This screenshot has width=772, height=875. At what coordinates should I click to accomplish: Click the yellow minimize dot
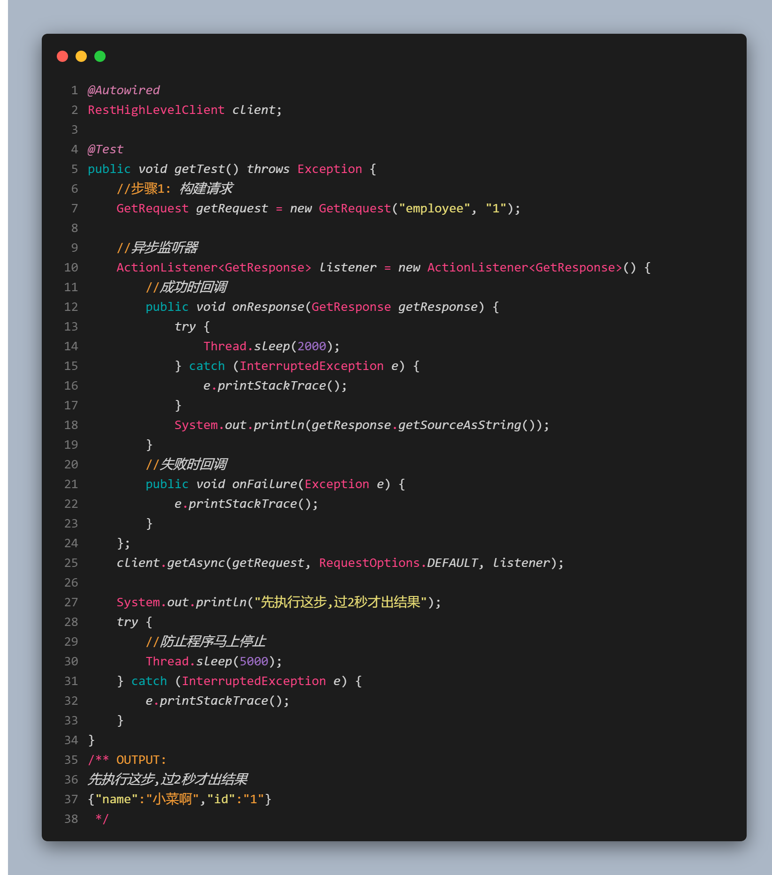(81, 56)
